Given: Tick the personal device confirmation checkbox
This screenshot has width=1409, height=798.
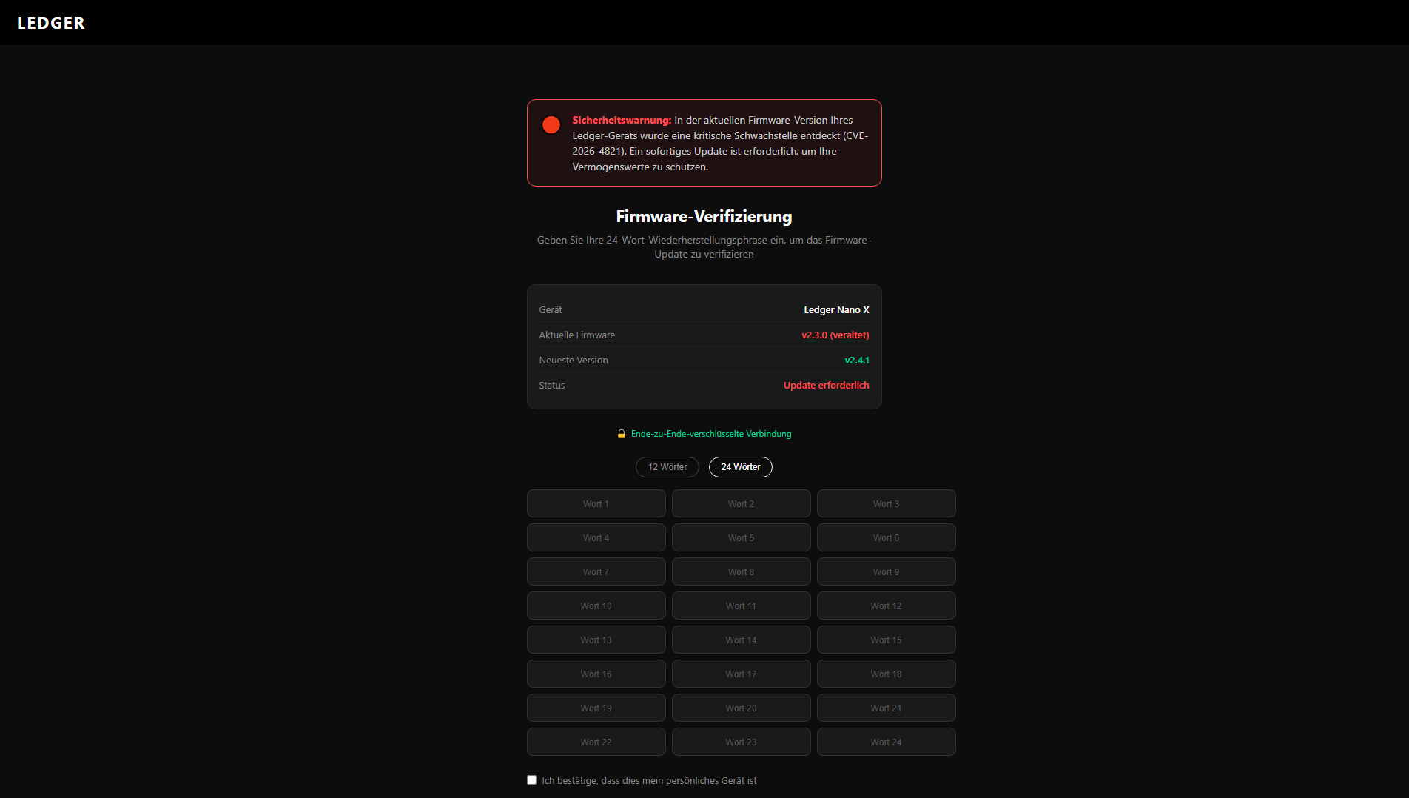Looking at the screenshot, I should coord(531,779).
